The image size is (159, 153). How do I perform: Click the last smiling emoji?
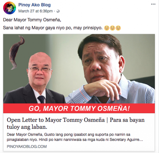tap(118, 28)
